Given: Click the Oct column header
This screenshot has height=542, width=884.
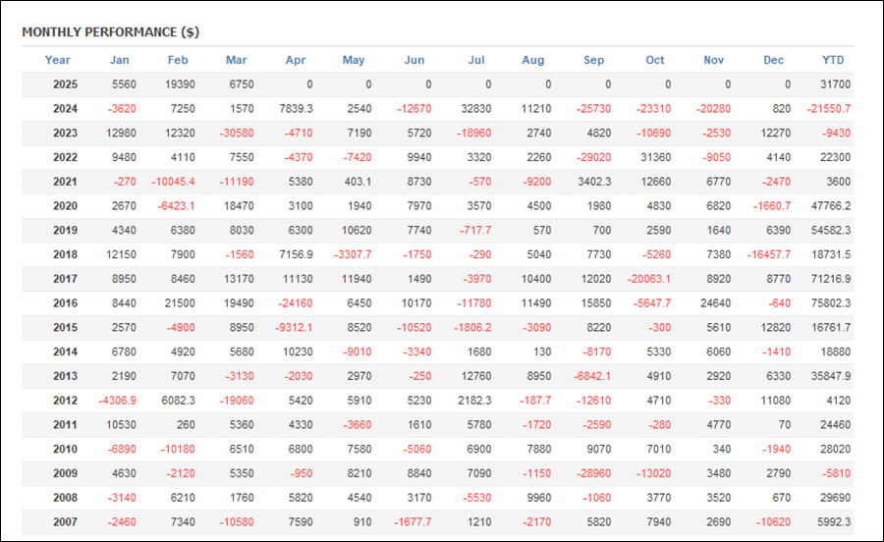Looking at the screenshot, I should pos(654,60).
